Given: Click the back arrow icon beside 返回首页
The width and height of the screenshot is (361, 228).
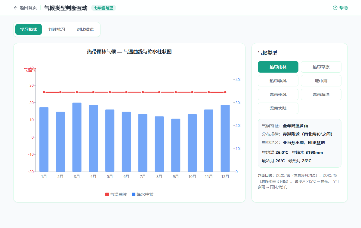Looking at the screenshot, I should (x=16, y=8).
